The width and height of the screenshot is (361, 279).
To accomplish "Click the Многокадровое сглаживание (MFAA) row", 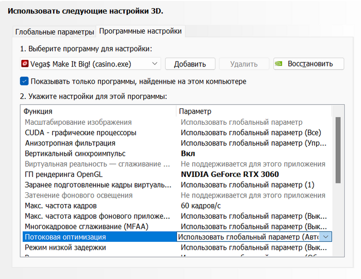I will coord(85,226).
